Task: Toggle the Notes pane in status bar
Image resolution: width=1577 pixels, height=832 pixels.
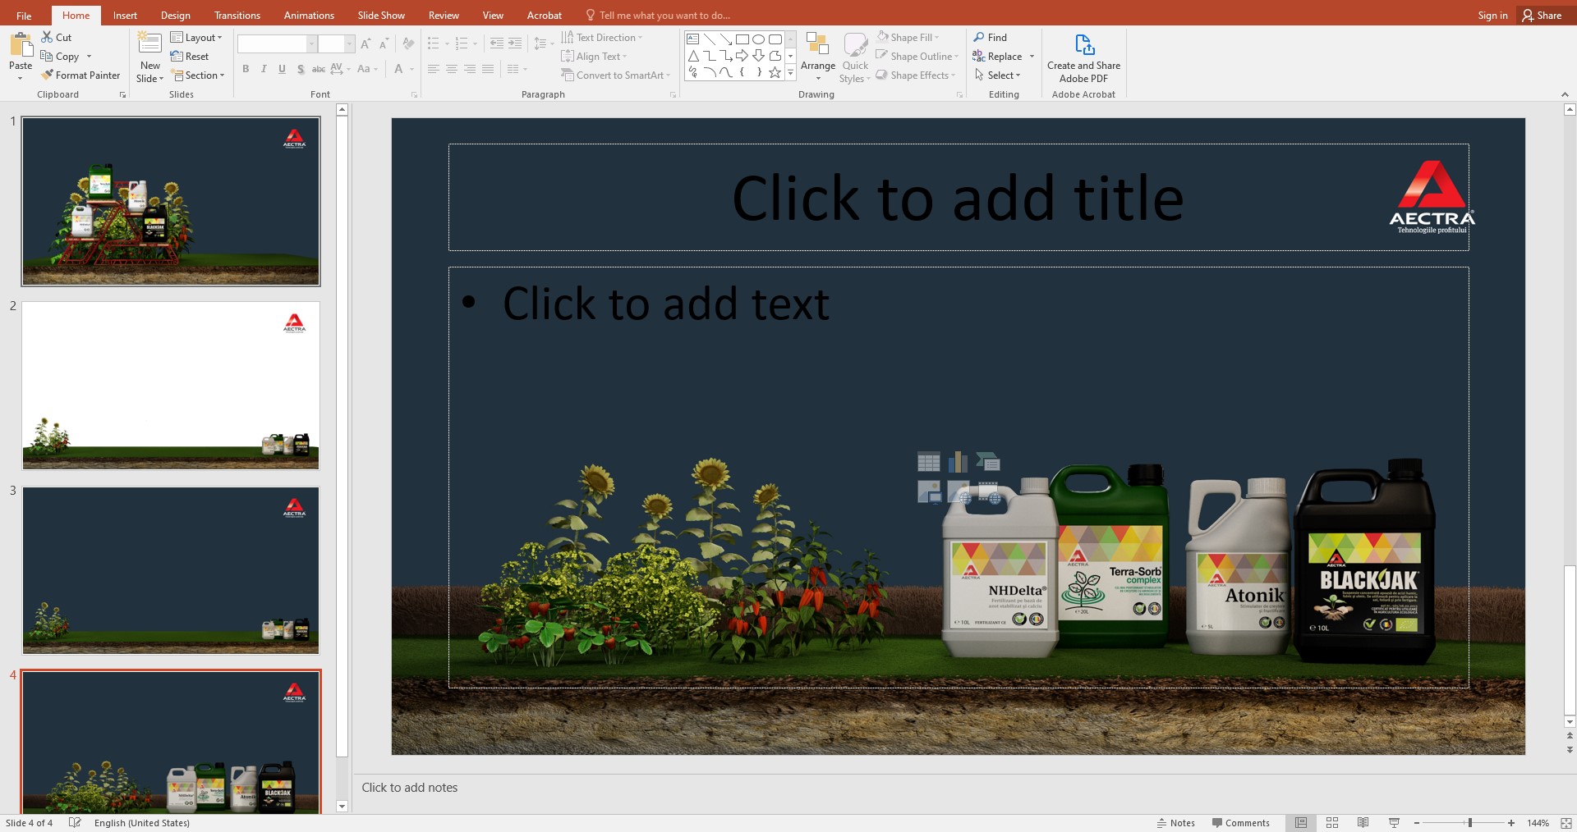Action: tap(1175, 822)
